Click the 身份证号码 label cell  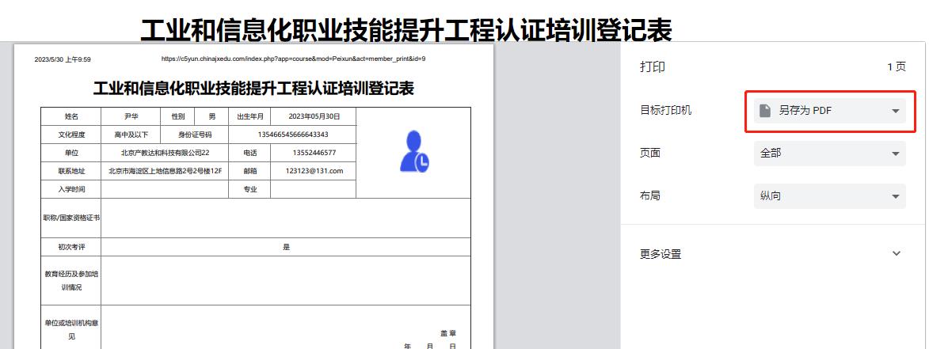[195, 135]
